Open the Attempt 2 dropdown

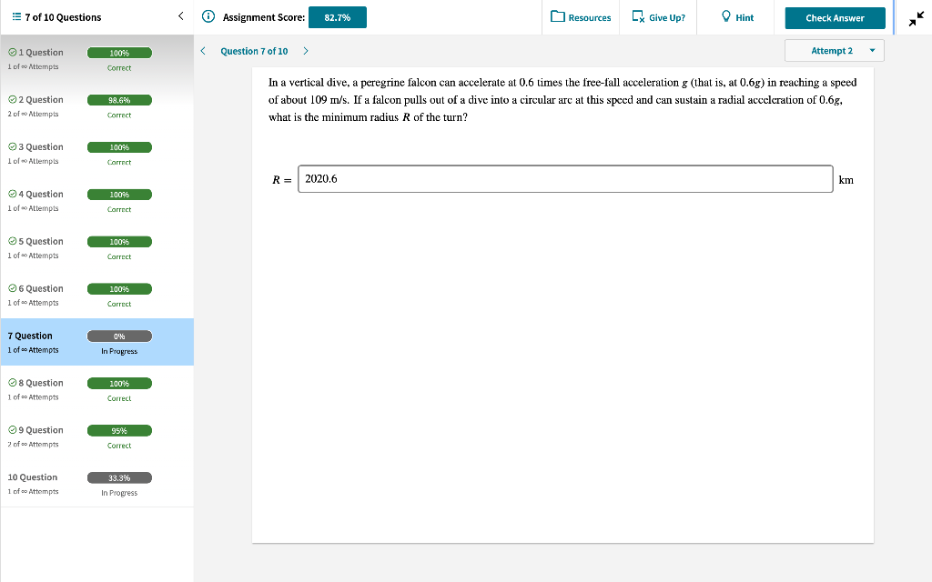(834, 50)
